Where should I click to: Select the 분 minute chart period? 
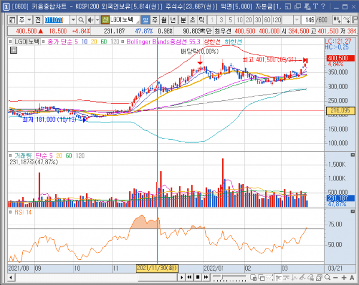tap(183, 20)
